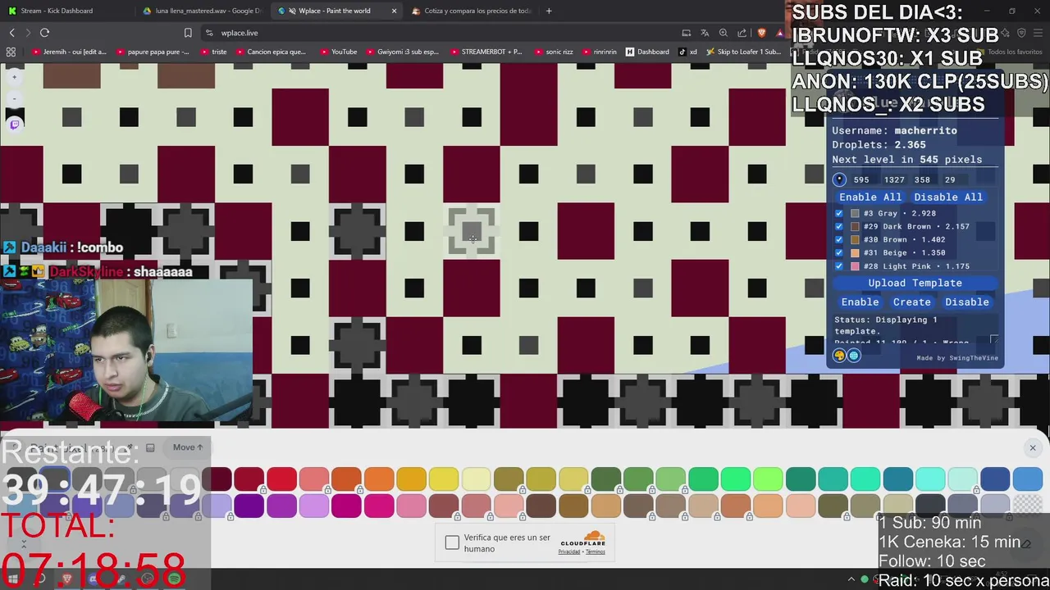The height and width of the screenshot is (590, 1050).
Task: Click the Disable All colors button
Action: pyautogui.click(x=948, y=197)
